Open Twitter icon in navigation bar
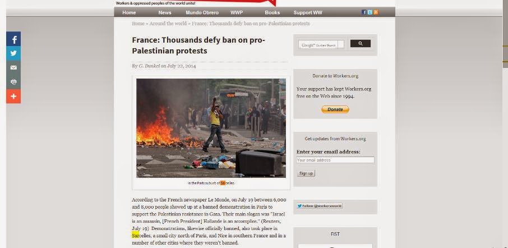 coord(370,12)
